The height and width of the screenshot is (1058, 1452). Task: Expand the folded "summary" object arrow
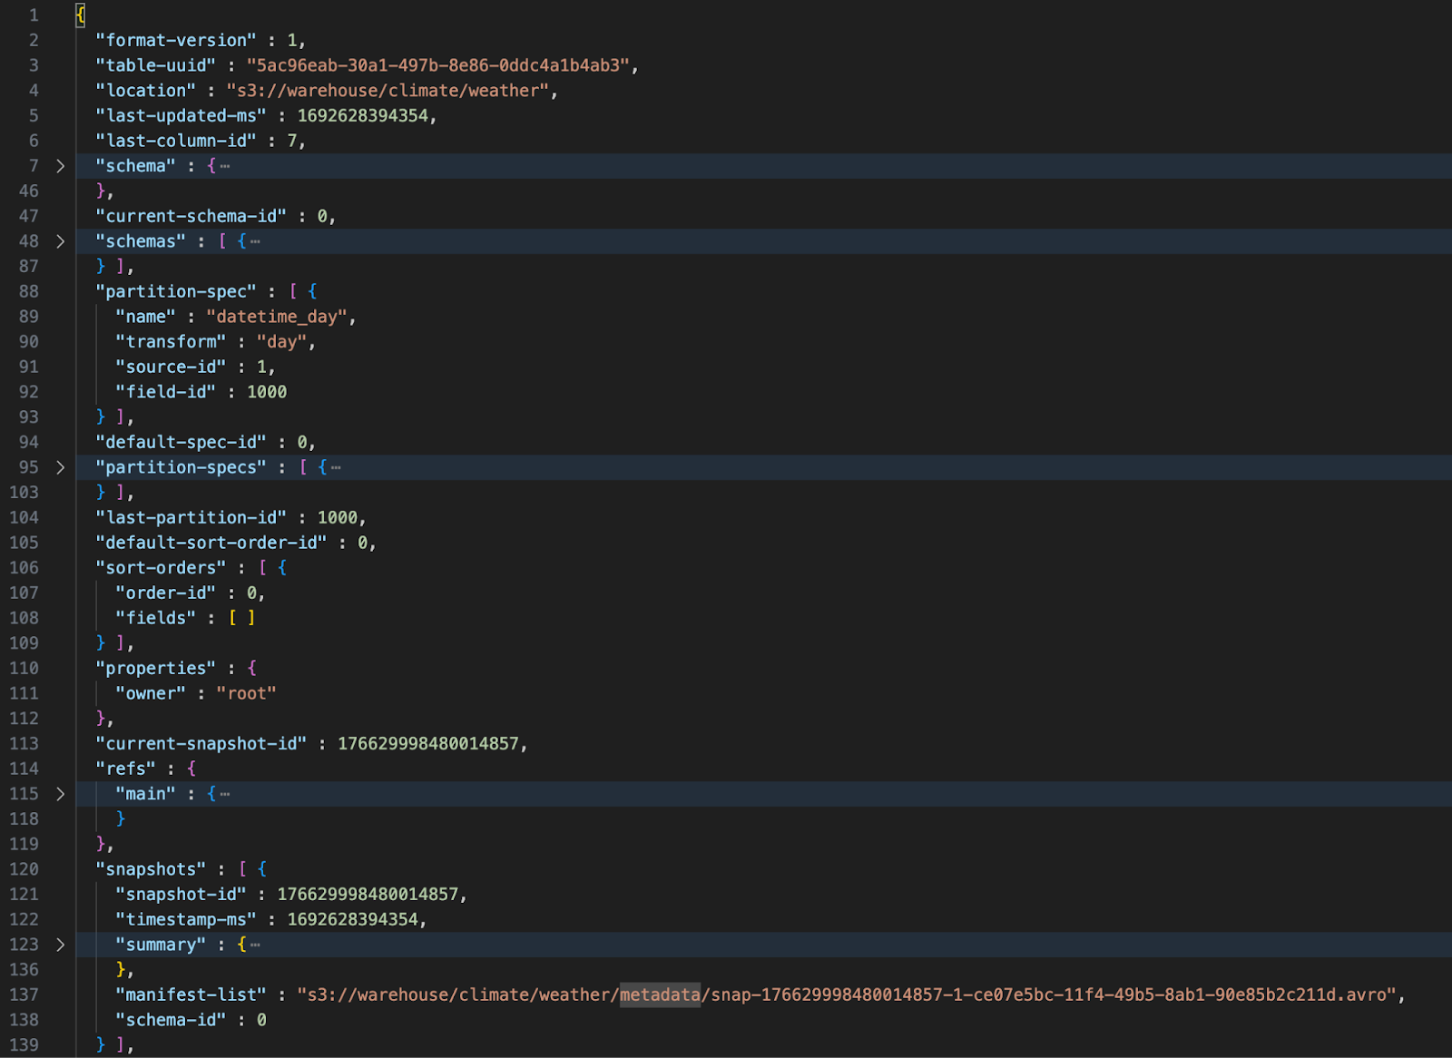(x=60, y=945)
